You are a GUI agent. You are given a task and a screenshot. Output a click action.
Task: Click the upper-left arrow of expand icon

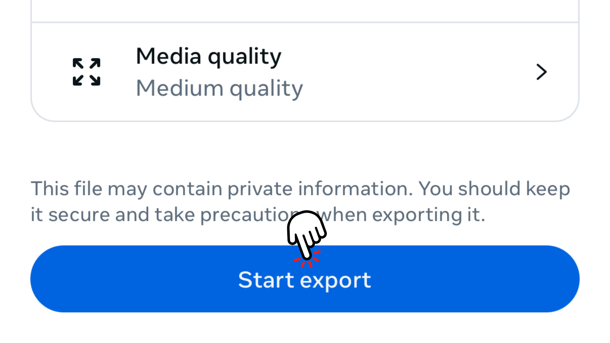coord(78,64)
